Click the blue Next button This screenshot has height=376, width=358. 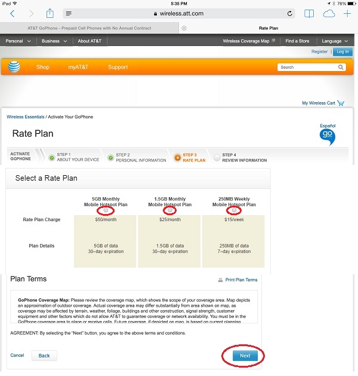tap(245, 356)
